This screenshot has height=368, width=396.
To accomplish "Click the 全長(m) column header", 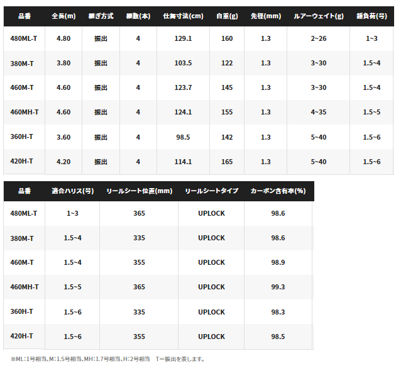I will coord(63,16).
